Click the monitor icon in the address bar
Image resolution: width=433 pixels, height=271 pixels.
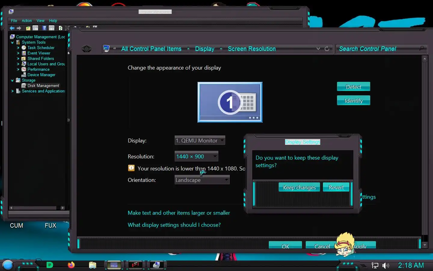pyautogui.click(x=106, y=48)
